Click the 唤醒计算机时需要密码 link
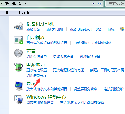This screenshot has width=125, height=114. tap(107, 70)
